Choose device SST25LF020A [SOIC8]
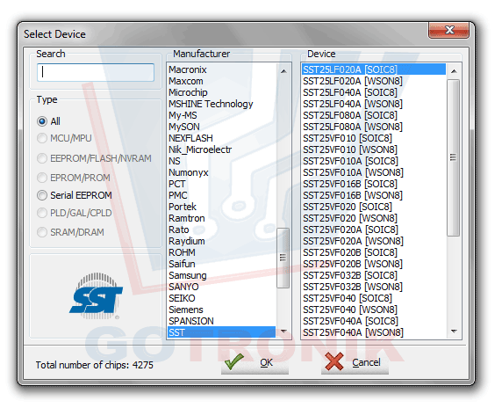 374,69
